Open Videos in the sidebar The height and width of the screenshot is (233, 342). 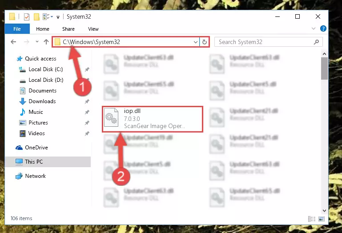pos(36,133)
